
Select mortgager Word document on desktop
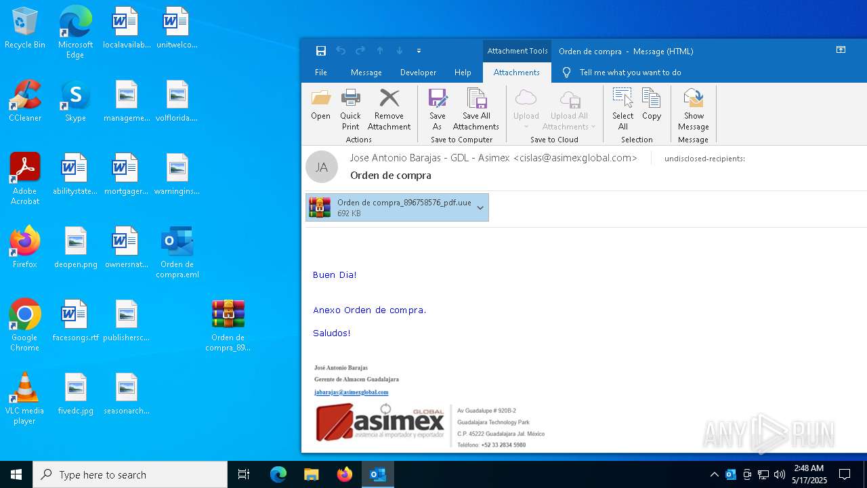click(126, 174)
